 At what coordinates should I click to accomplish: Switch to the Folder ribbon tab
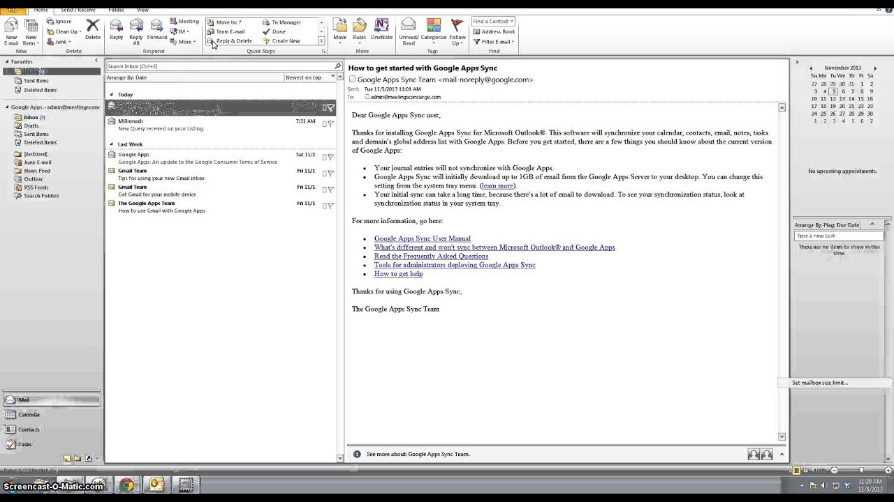click(x=116, y=10)
